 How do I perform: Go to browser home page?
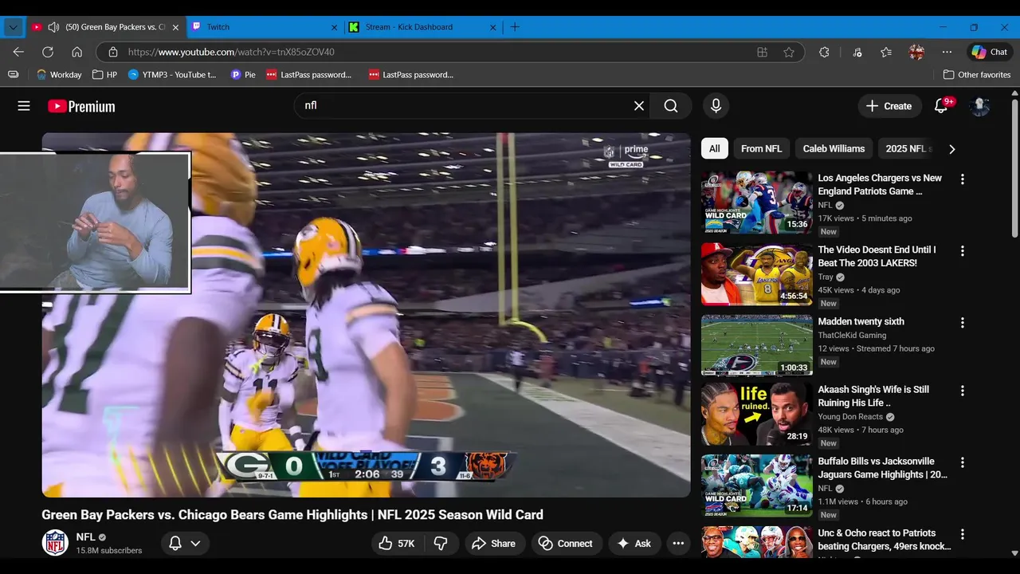coord(77,52)
